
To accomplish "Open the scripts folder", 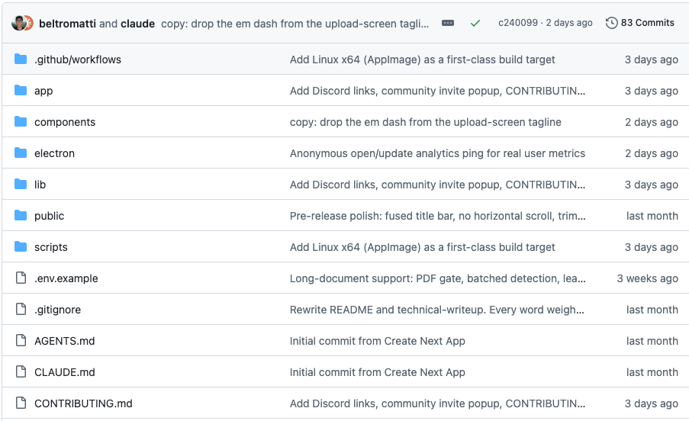I will click(x=51, y=247).
